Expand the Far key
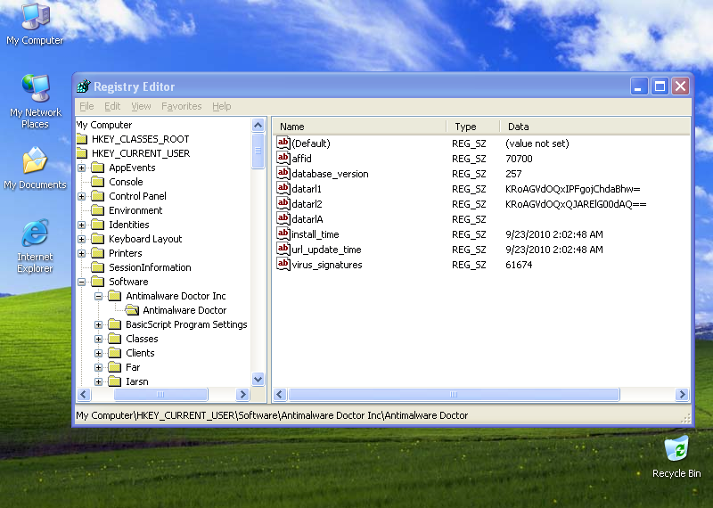713x508 pixels. coord(98,367)
